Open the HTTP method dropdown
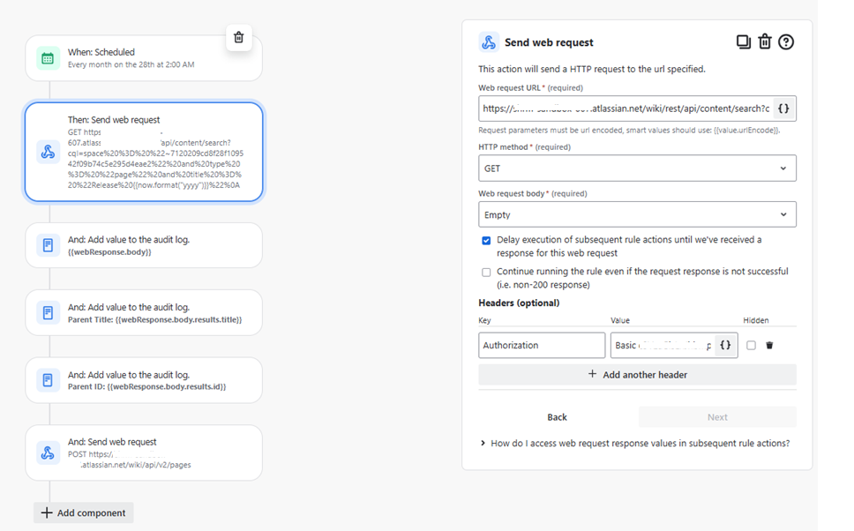Screen dimensions: 854x531 click(637, 168)
